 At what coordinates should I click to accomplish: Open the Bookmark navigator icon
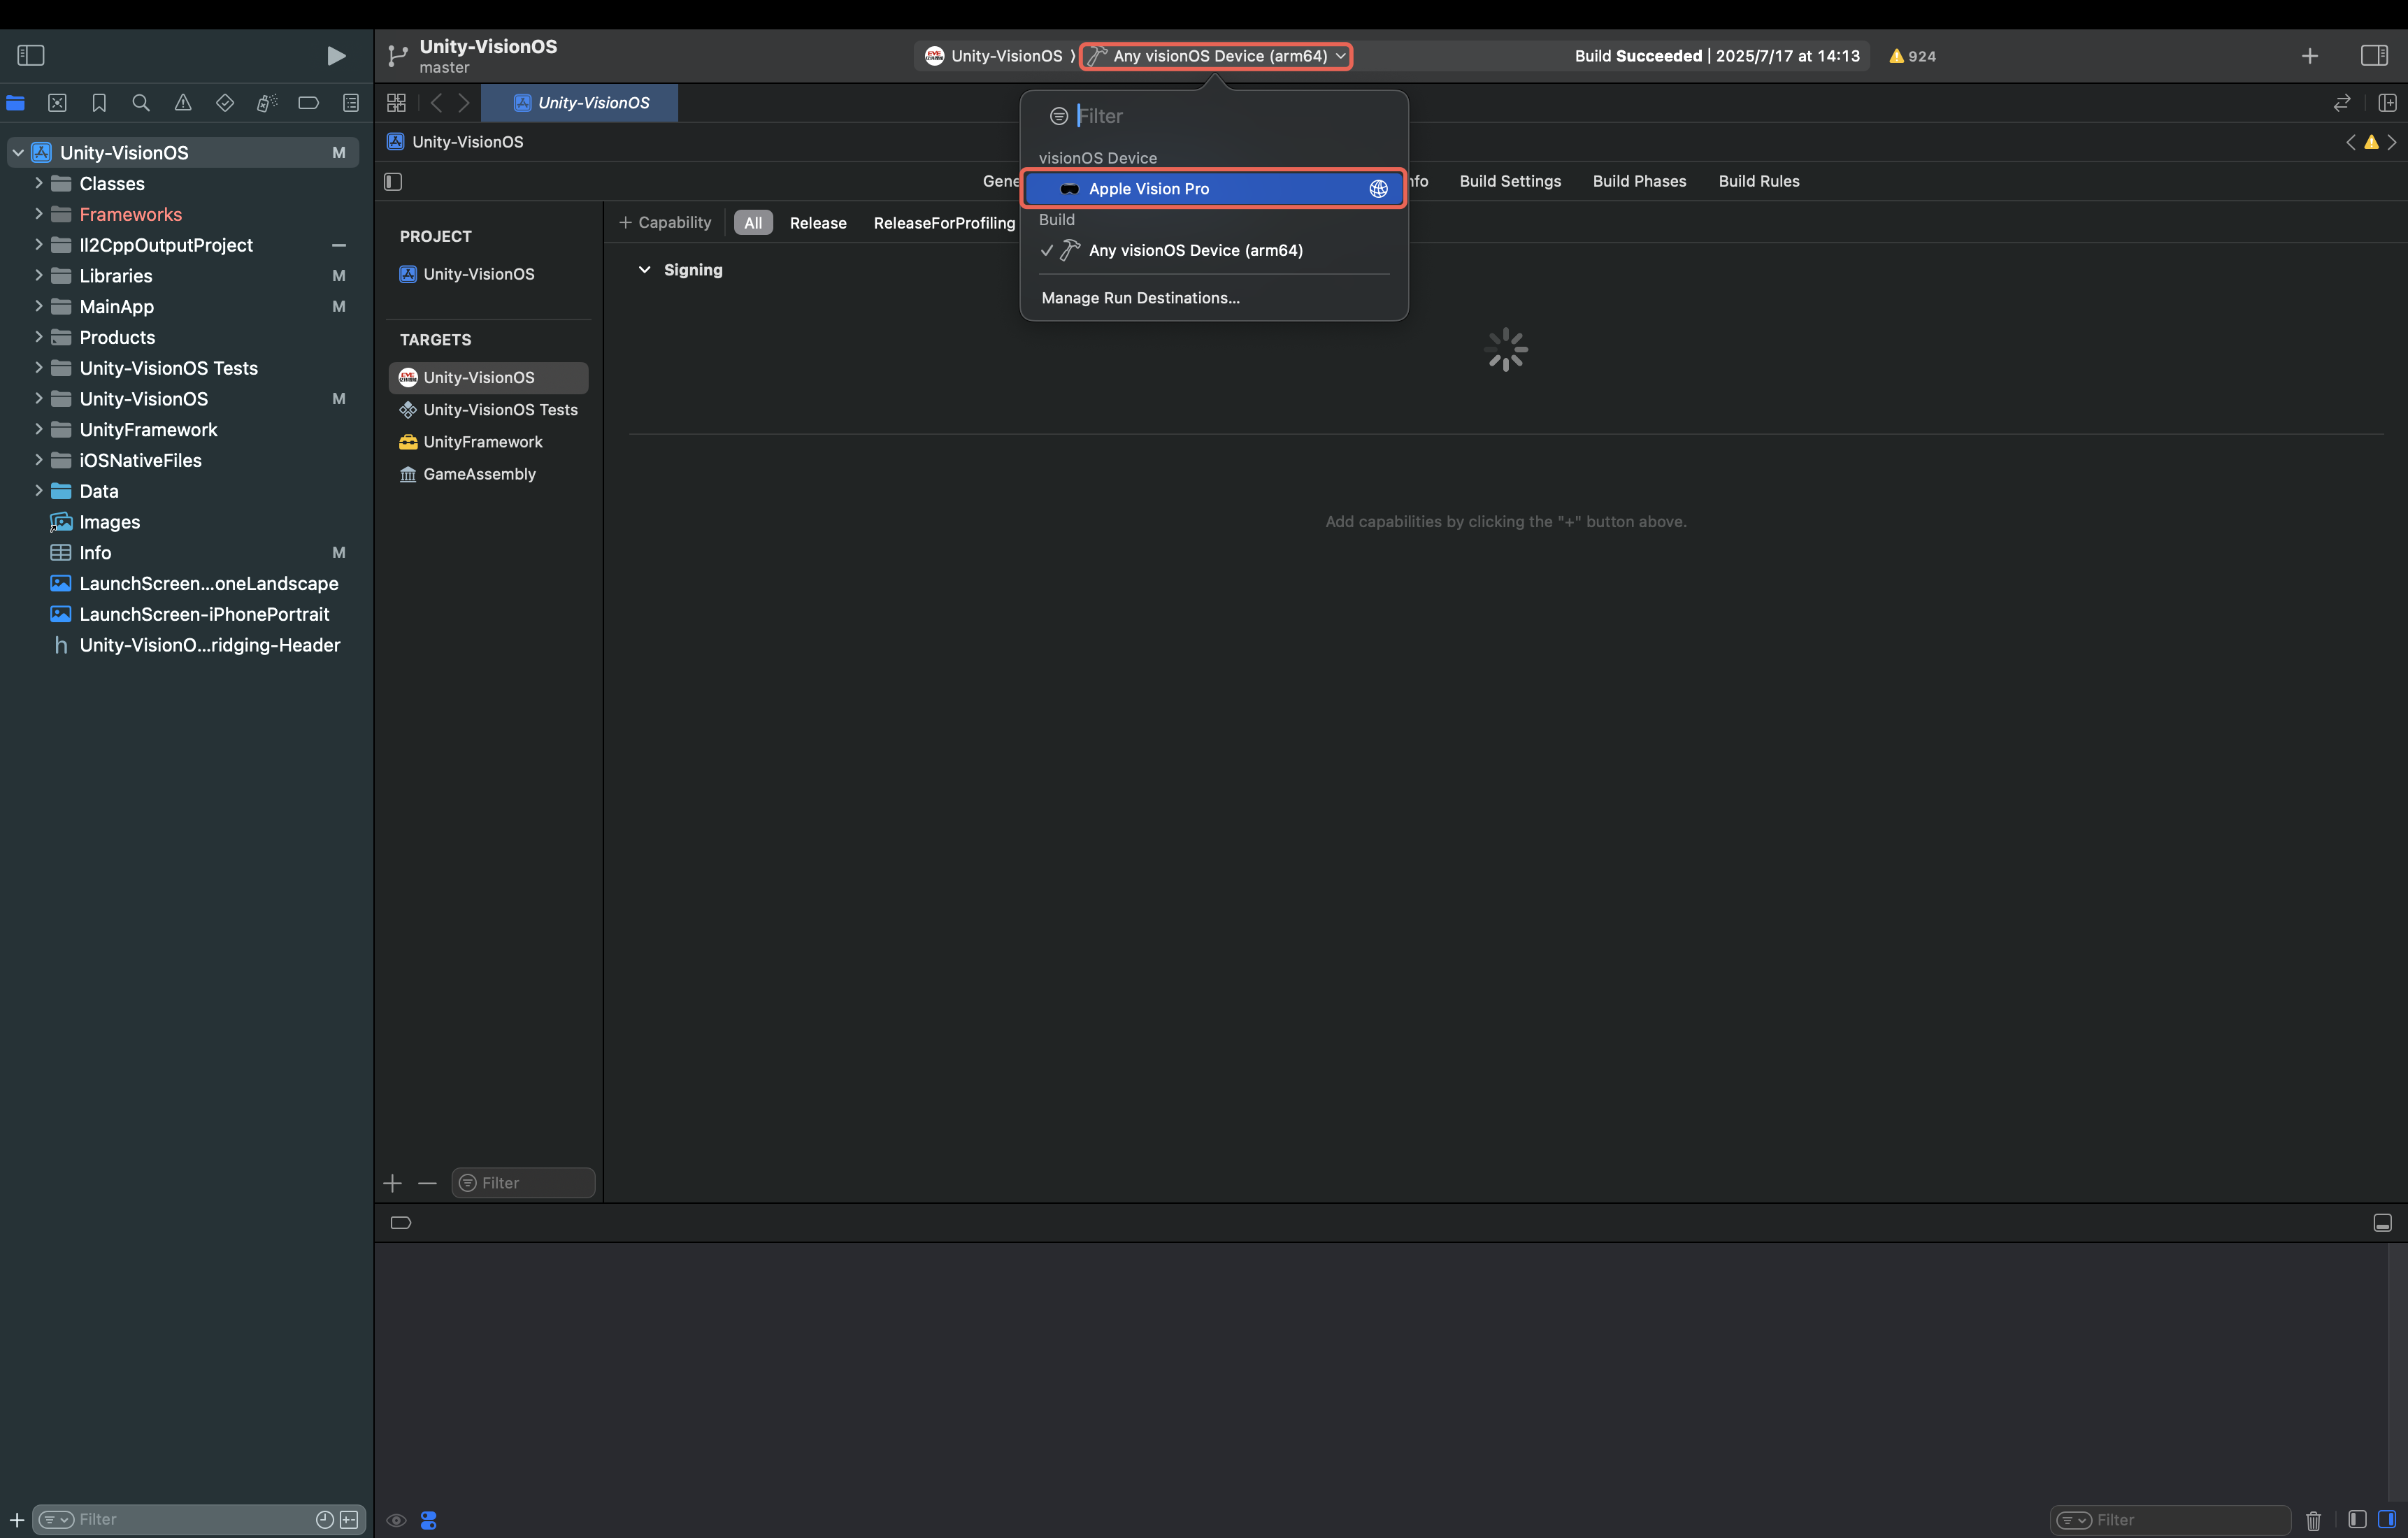99,102
